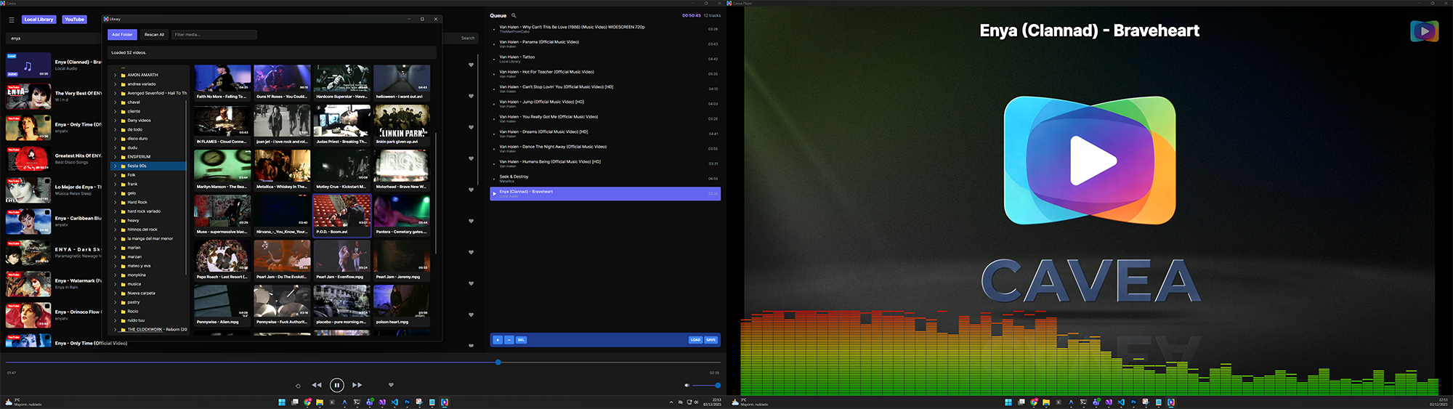Open Chrome from the left taskbar
The image size is (1453, 409).
pyautogui.click(x=307, y=402)
